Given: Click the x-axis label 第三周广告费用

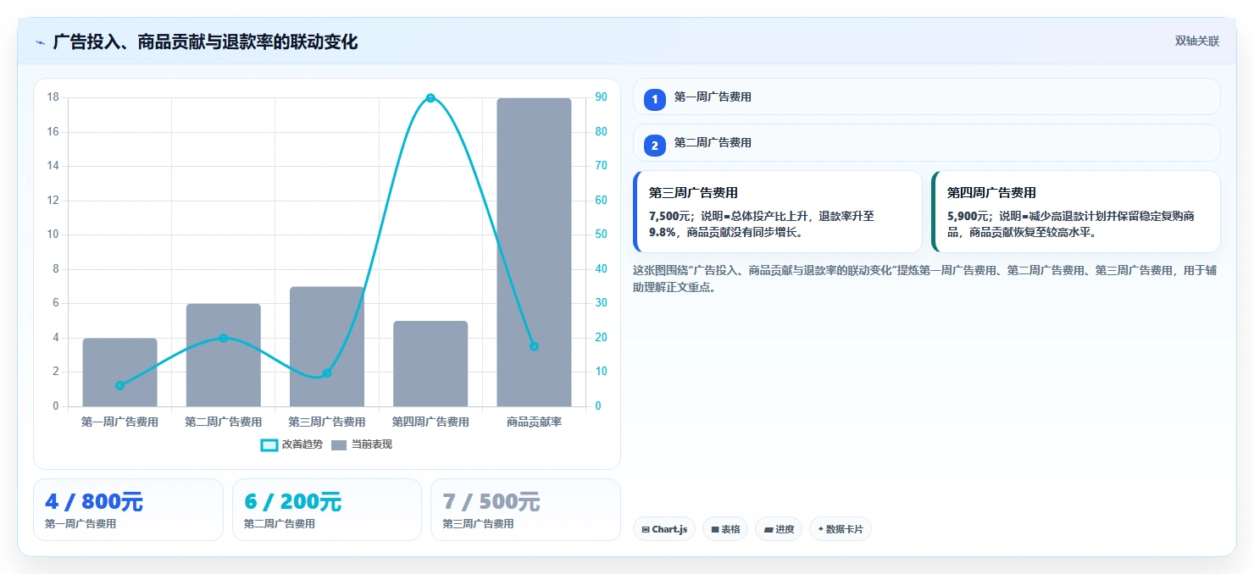Looking at the screenshot, I should [x=327, y=422].
